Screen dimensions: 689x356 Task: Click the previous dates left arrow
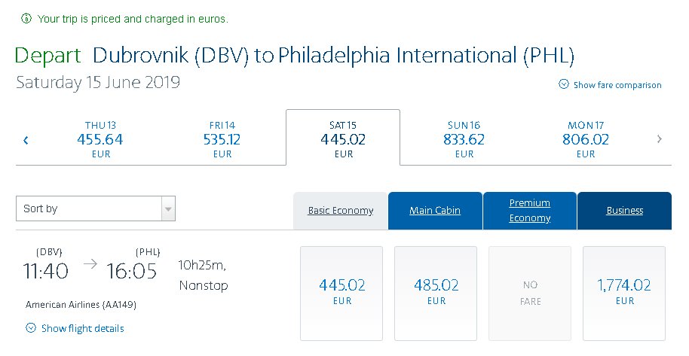pos(26,140)
